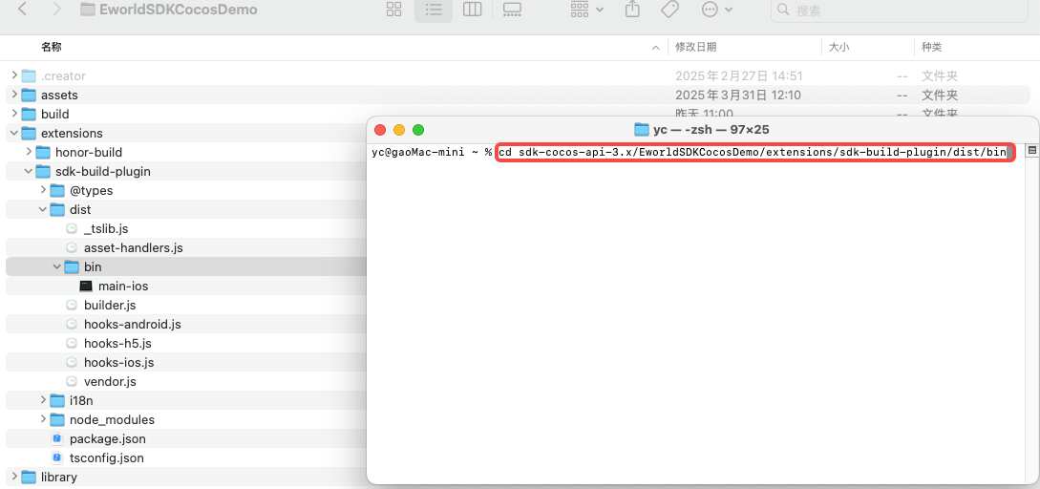
Task: Select the hooks-h5.js file name
Action: click(117, 344)
